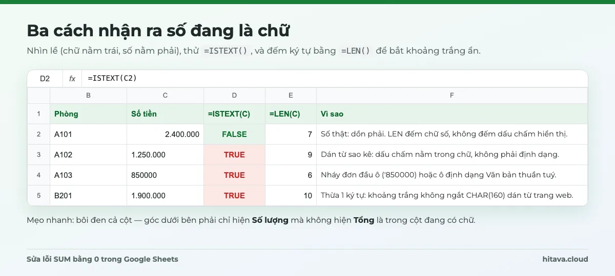Click the =LEN() code in the subtitle
The width and height of the screenshot is (615, 276).
click(x=356, y=51)
